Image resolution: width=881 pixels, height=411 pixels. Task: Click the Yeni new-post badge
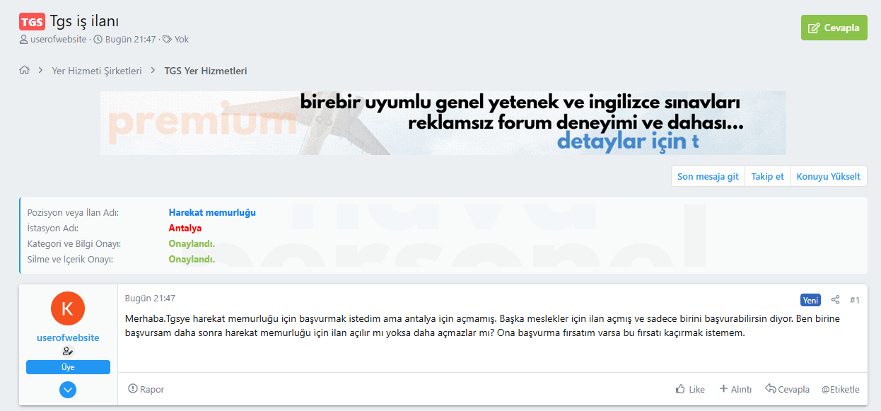coord(810,300)
